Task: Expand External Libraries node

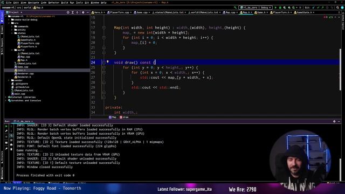Action: coord(6,97)
